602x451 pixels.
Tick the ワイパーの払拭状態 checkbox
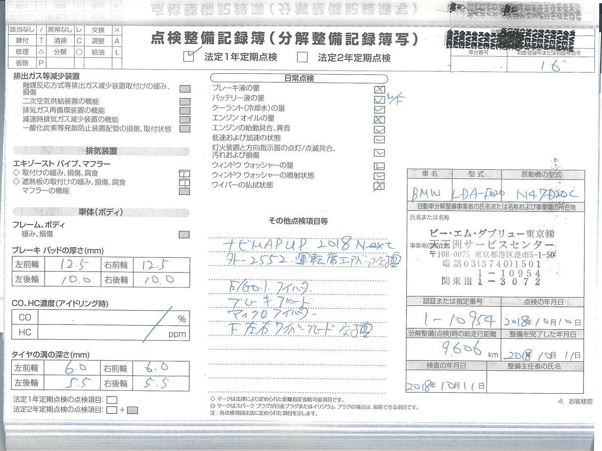tap(379, 186)
